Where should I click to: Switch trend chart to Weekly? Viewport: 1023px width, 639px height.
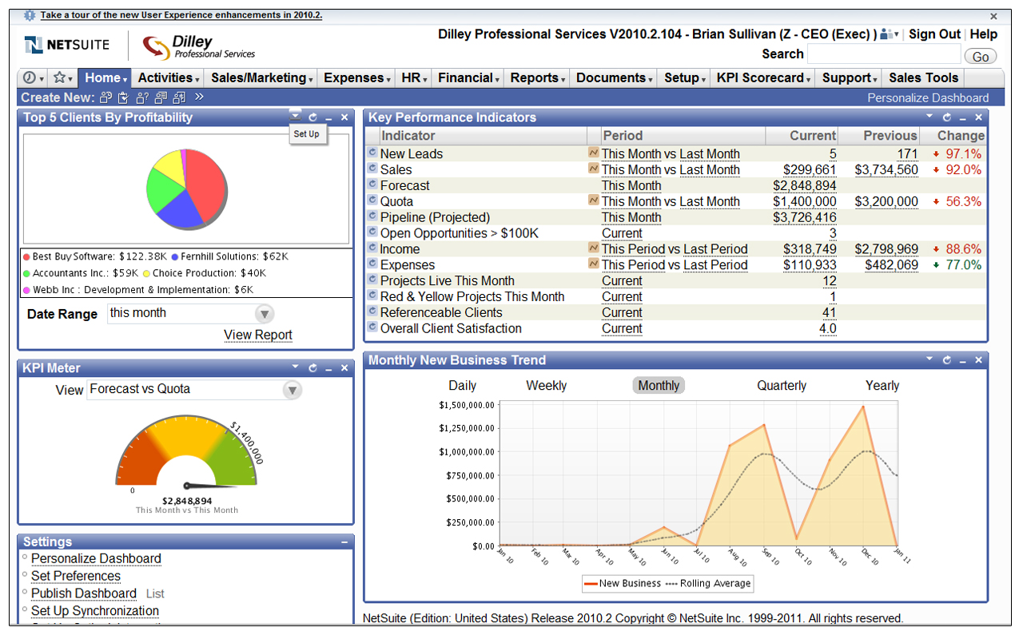click(x=547, y=386)
